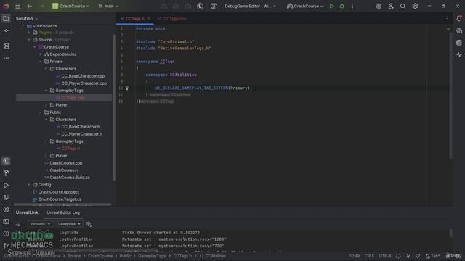
Task: Open the Problems tool window icon
Action: point(6,233)
